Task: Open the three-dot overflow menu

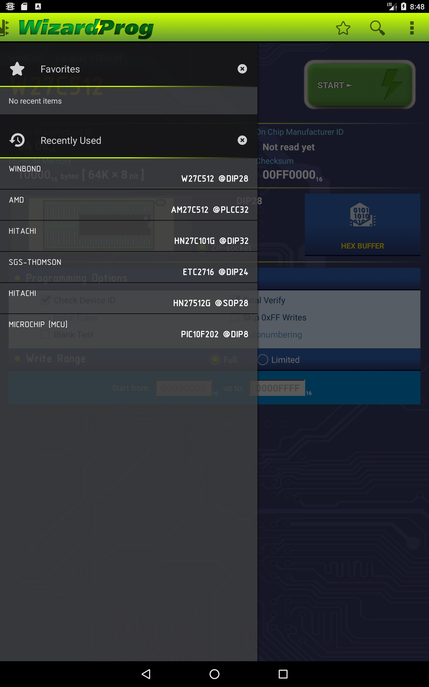Action: click(412, 28)
